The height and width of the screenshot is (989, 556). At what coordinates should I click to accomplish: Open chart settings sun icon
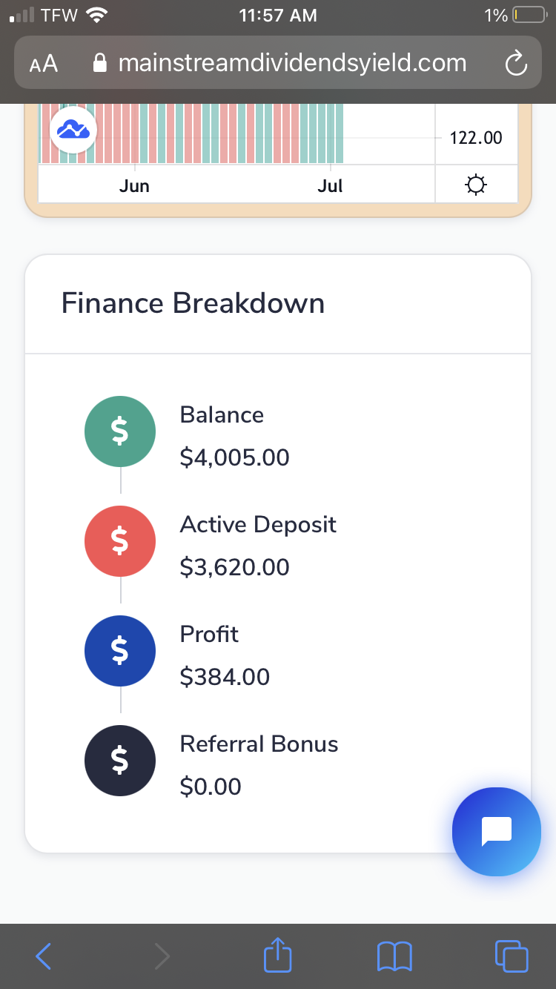tap(475, 185)
